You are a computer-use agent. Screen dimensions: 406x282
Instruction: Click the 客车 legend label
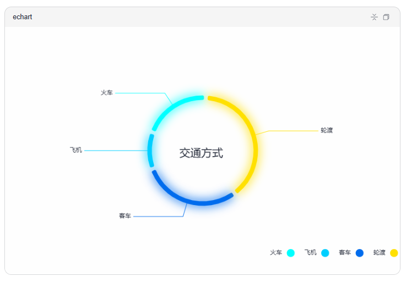pos(345,252)
